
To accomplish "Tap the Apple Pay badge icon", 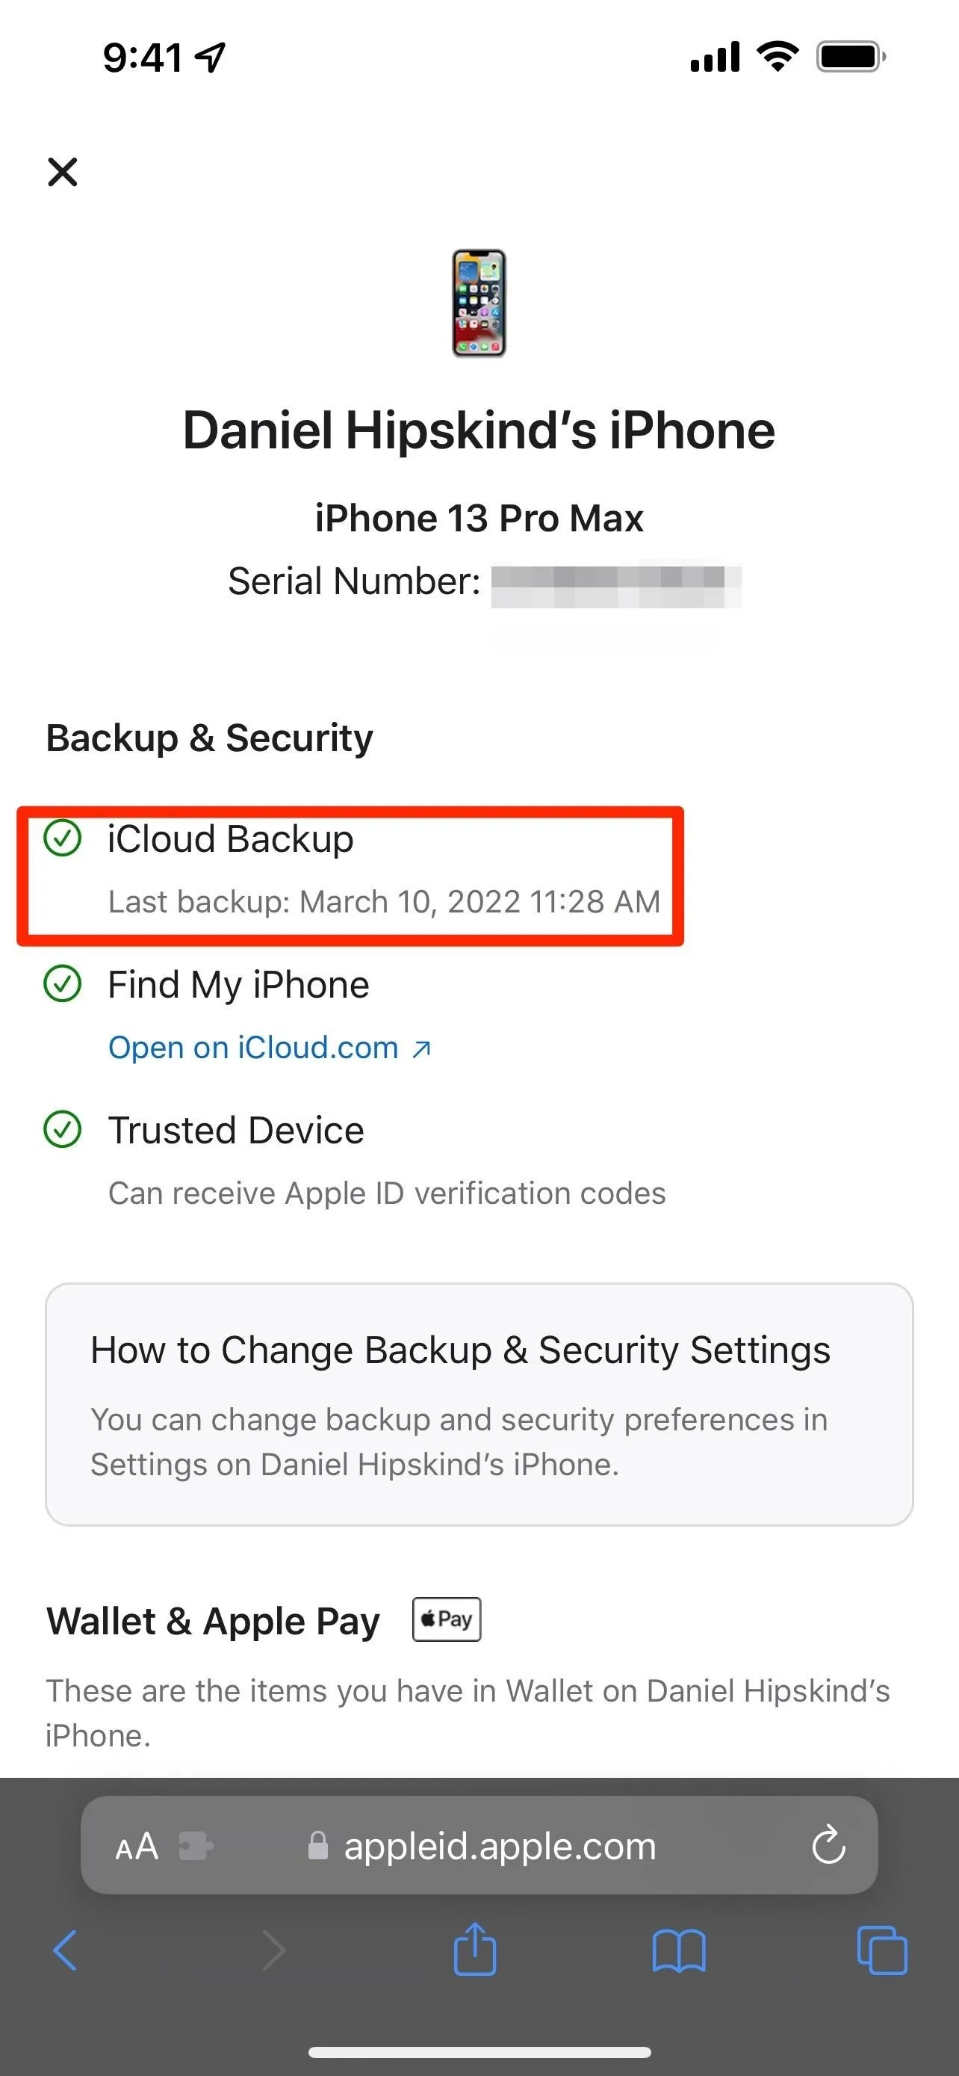I will 447,1619.
